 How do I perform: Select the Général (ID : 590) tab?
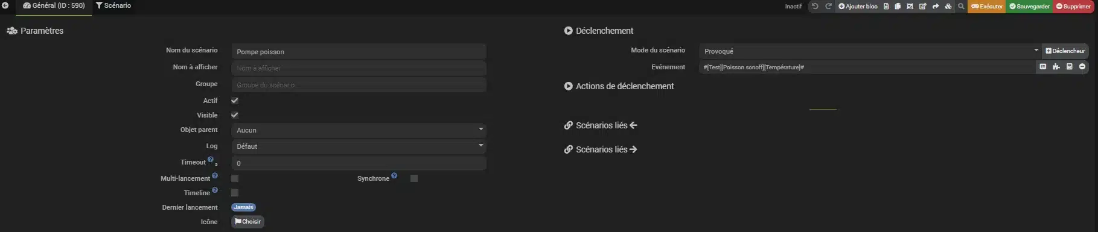(54, 5)
